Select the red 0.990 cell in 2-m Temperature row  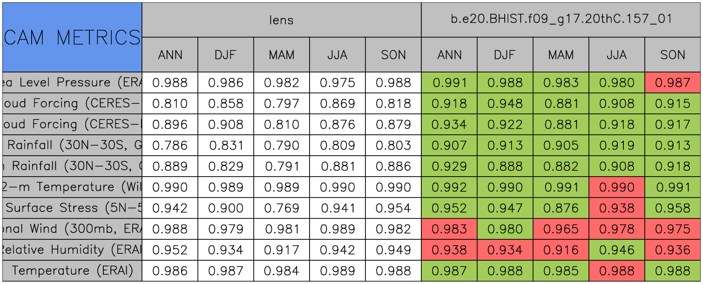pyautogui.click(x=617, y=187)
